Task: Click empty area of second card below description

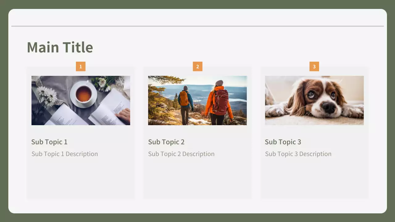Action: (x=197, y=179)
